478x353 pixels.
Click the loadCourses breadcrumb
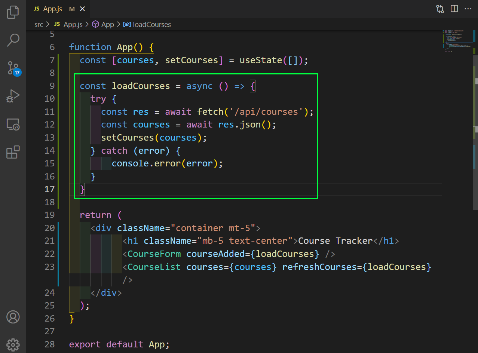[147, 24]
